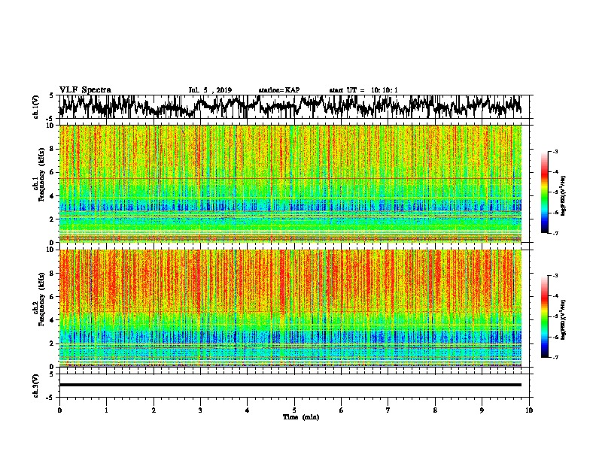Image resolution: width=596 pixels, height=460 pixels.
Task: Click time axis tick label "0"
Action: (x=59, y=410)
